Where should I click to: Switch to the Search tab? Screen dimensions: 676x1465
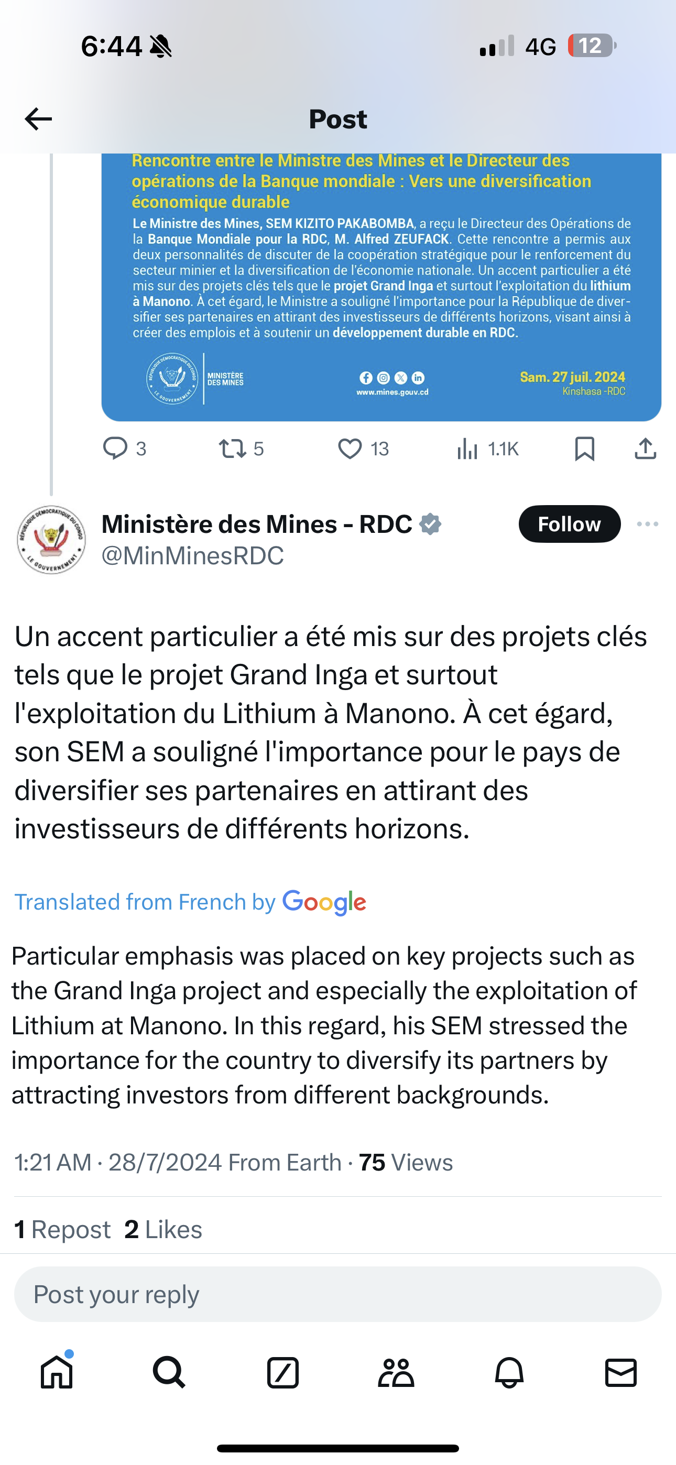pyautogui.click(x=169, y=1373)
